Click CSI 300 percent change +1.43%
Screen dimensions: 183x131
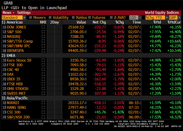(118, 112)
